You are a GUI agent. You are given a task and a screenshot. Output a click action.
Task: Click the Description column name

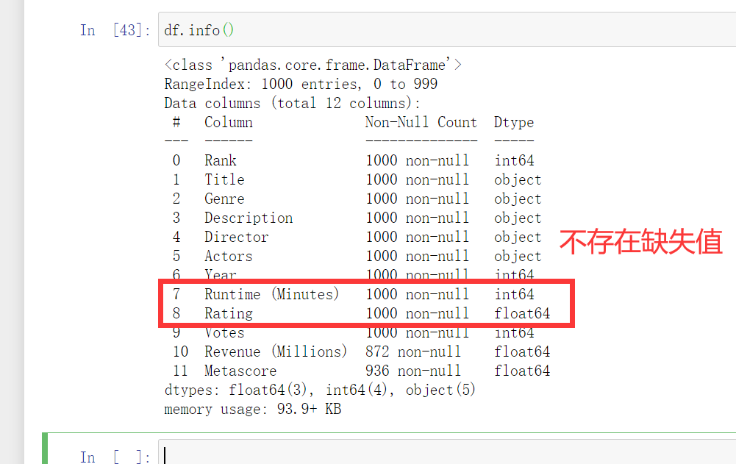[x=249, y=218]
